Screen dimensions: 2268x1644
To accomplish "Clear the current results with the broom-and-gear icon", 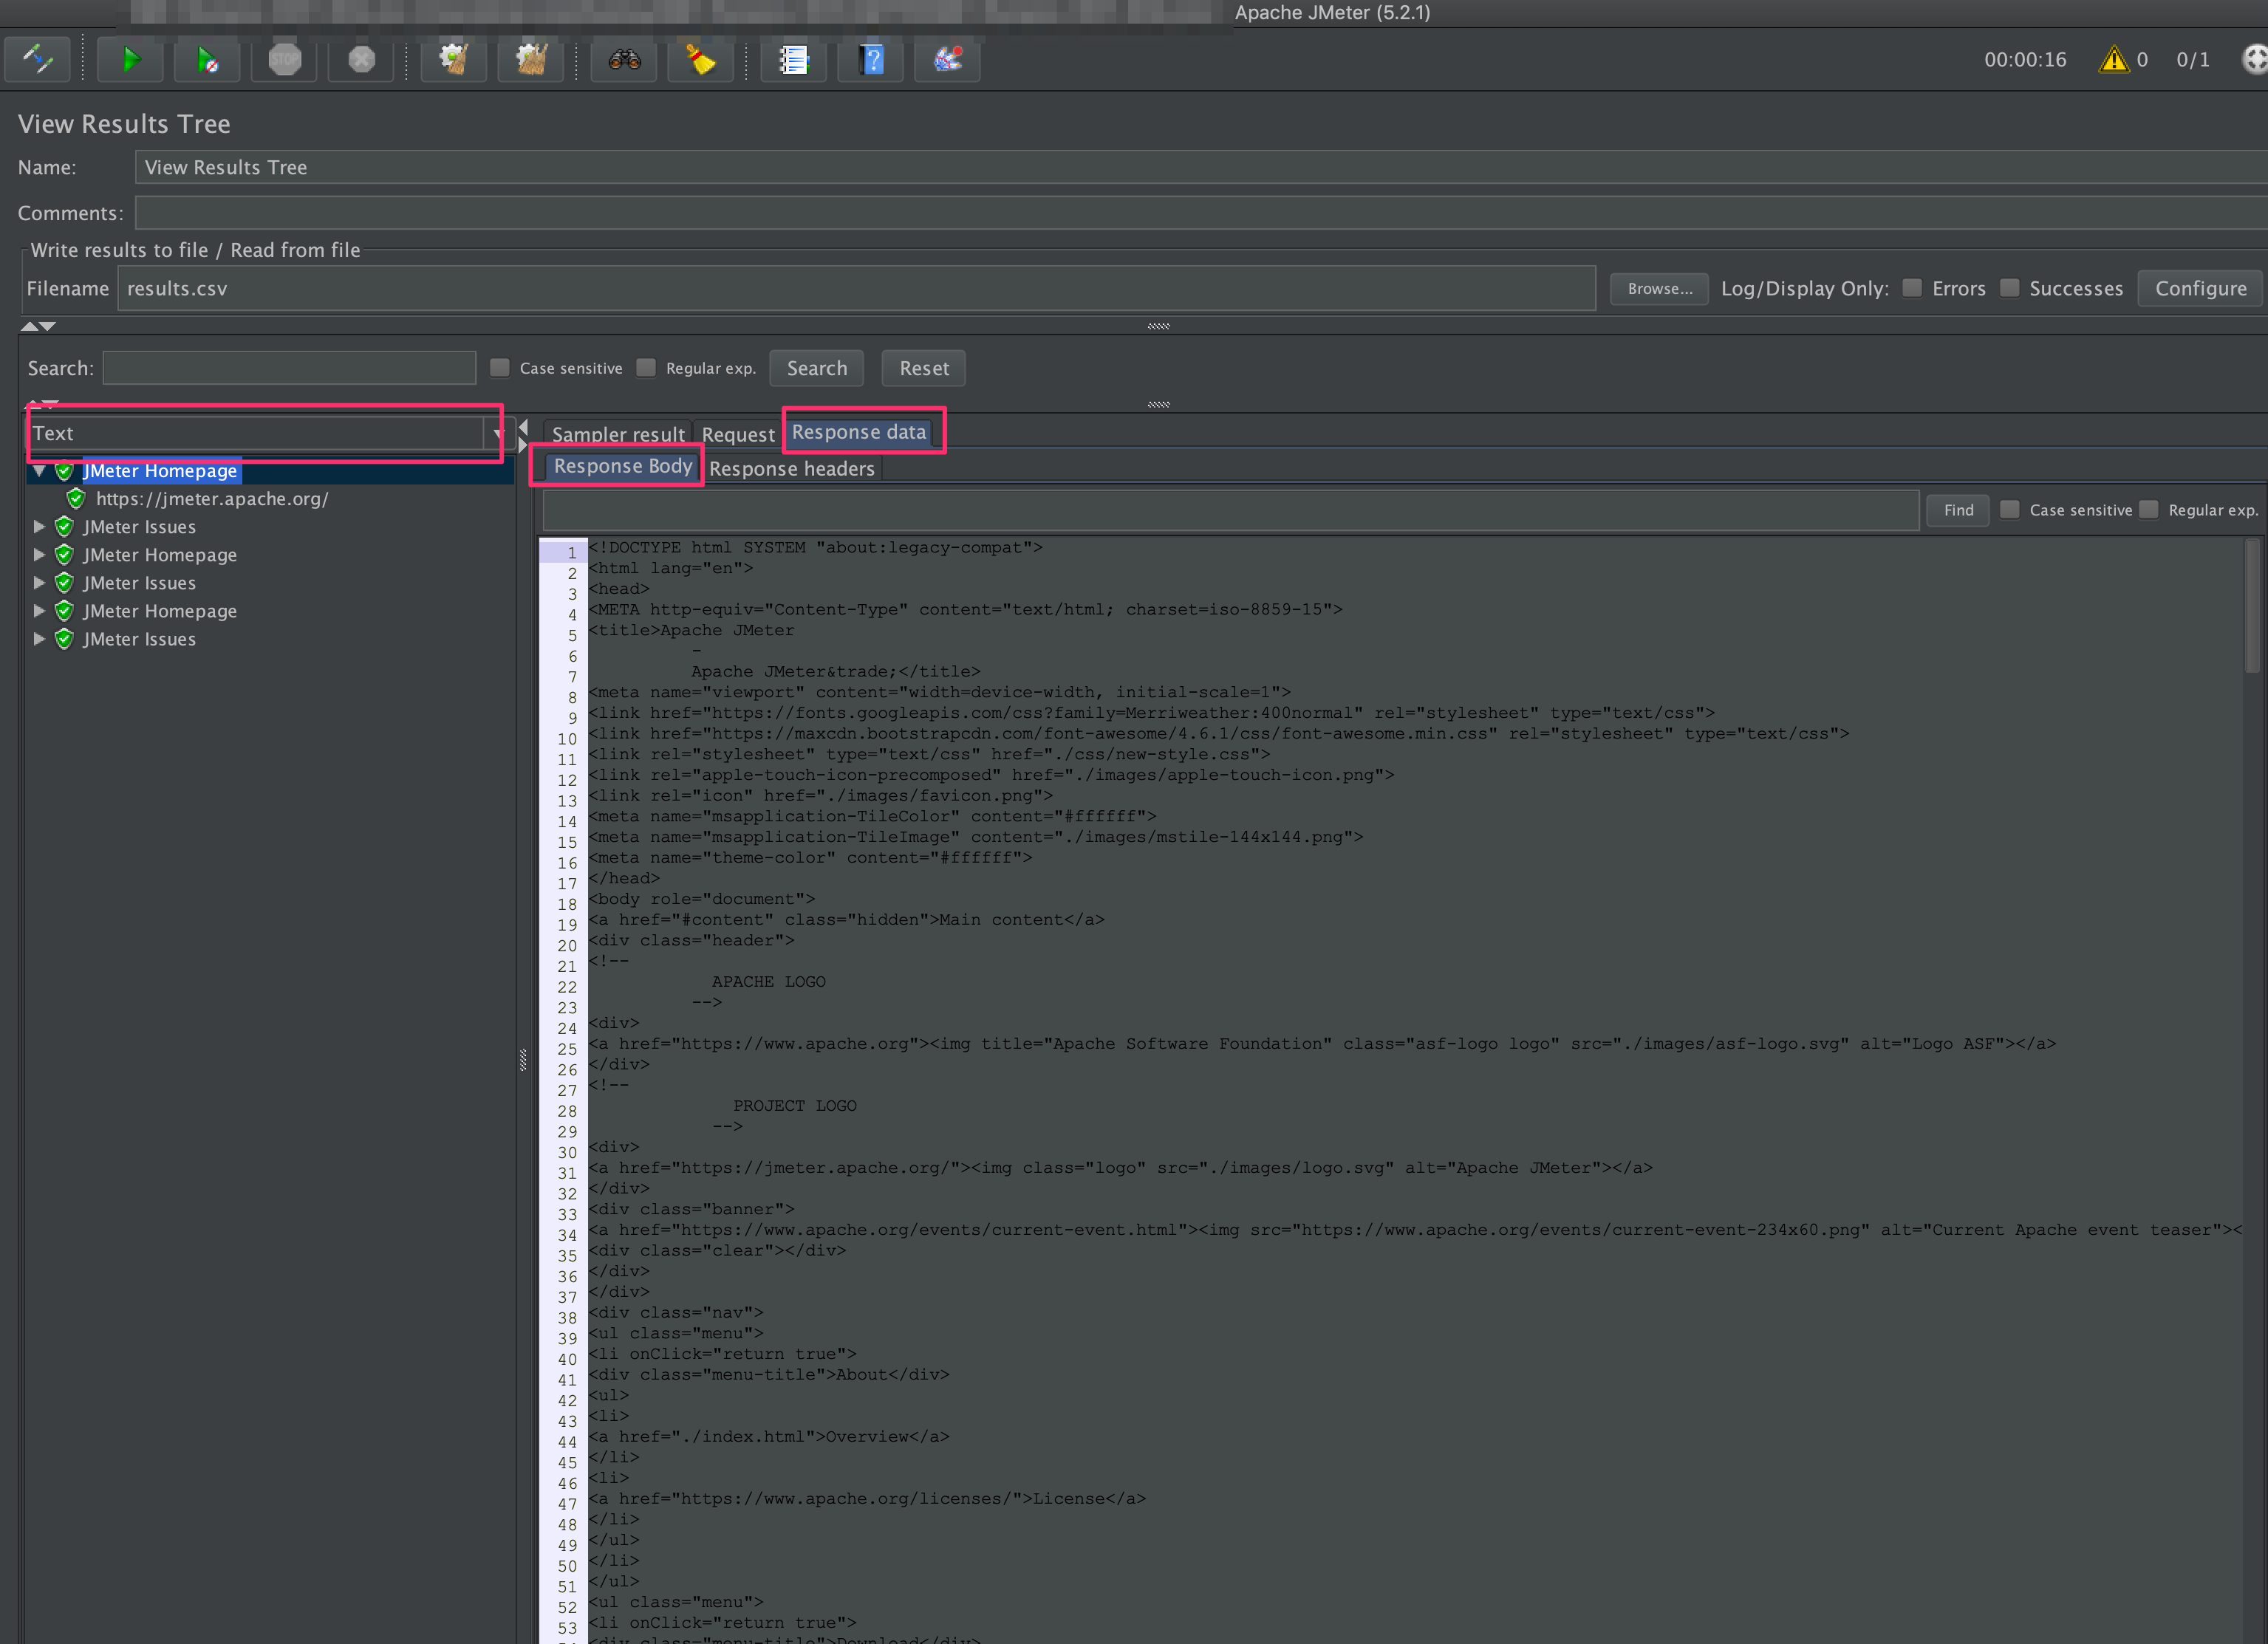I will pos(453,60).
